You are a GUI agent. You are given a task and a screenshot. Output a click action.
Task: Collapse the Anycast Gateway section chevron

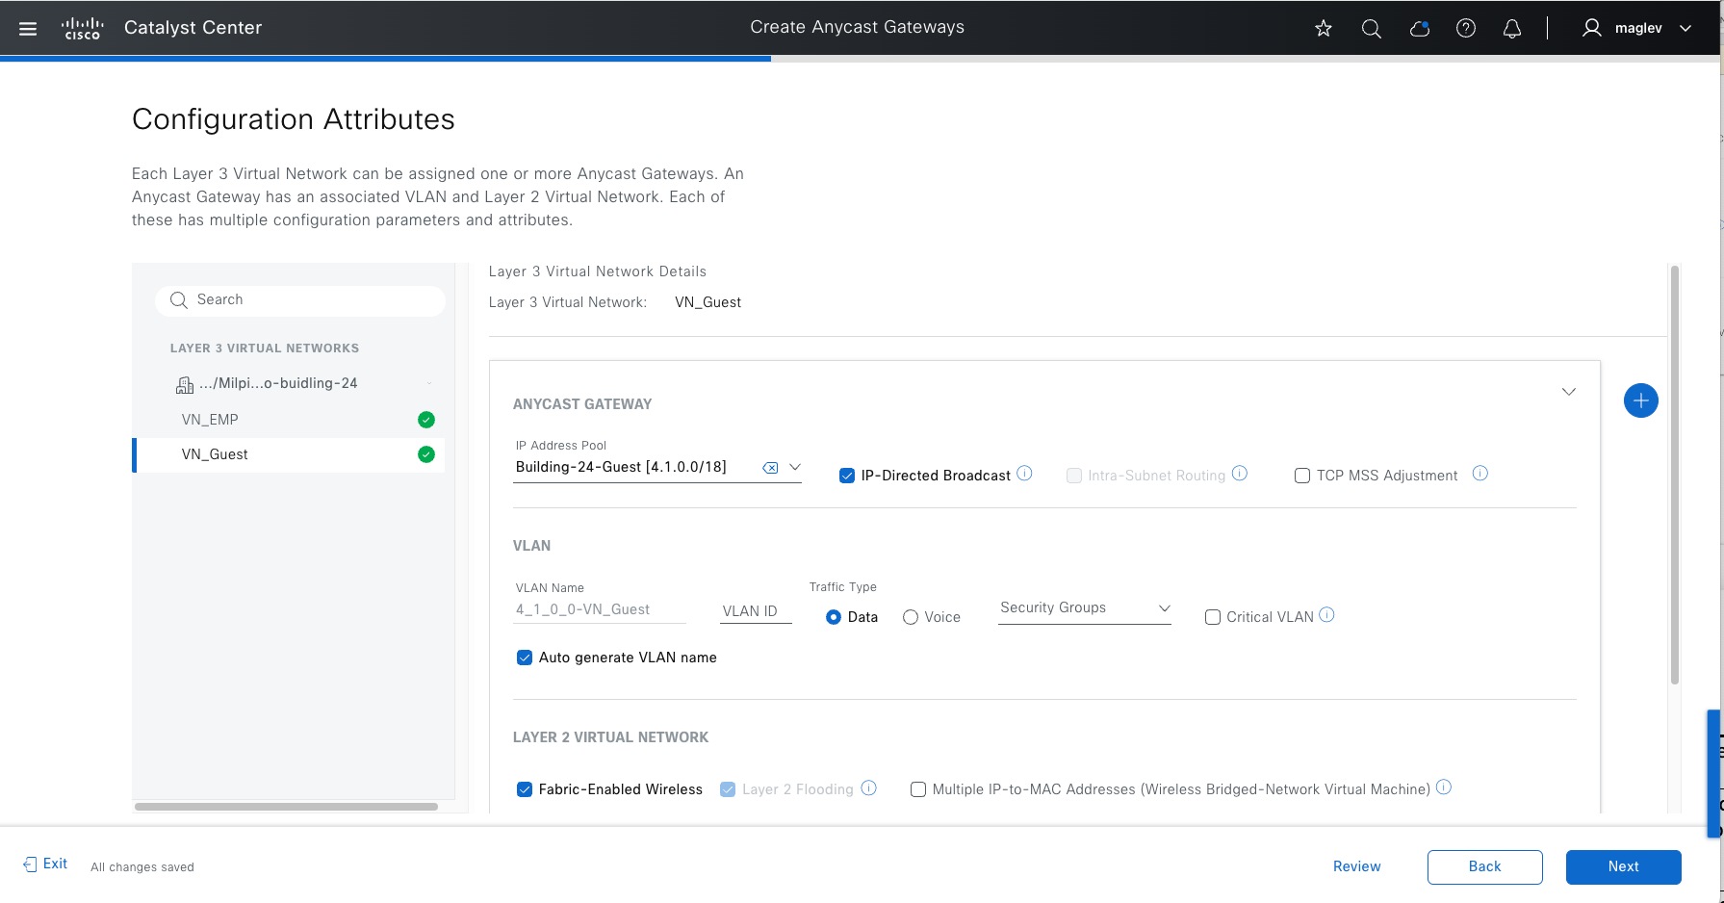(x=1568, y=392)
